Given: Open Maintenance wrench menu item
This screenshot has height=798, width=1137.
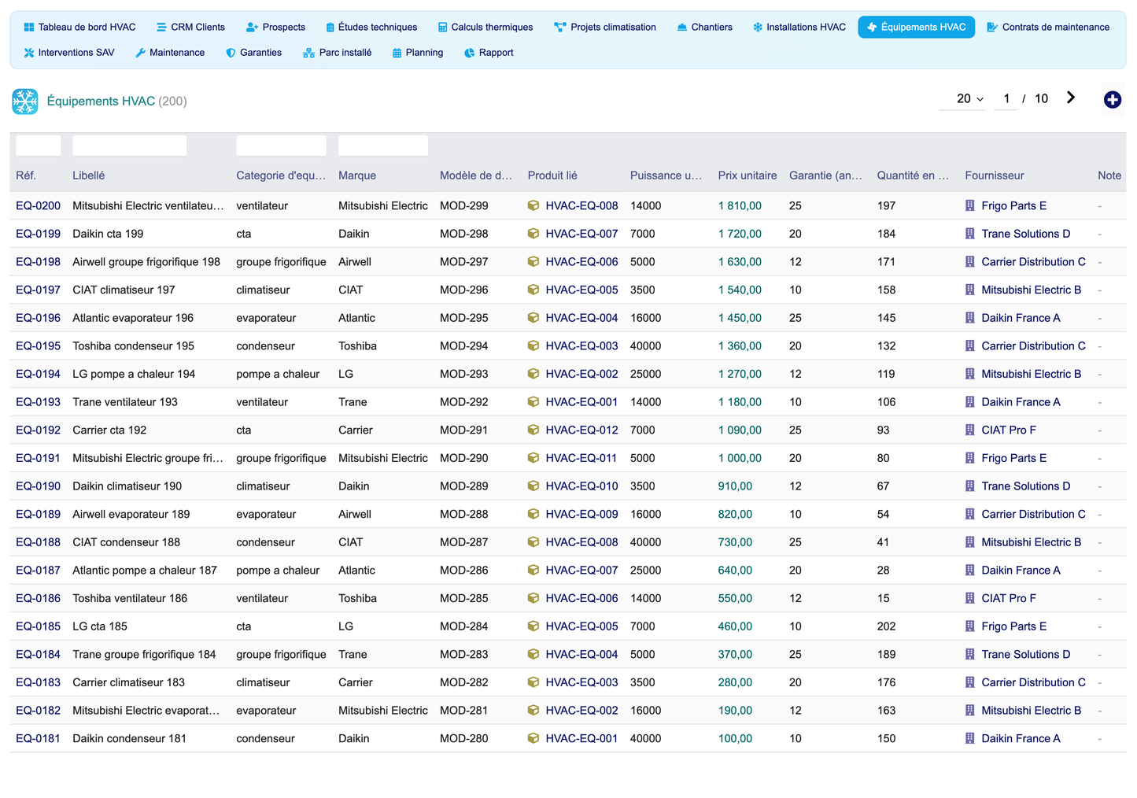Looking at the screenshot, I should tap(170, 53).
